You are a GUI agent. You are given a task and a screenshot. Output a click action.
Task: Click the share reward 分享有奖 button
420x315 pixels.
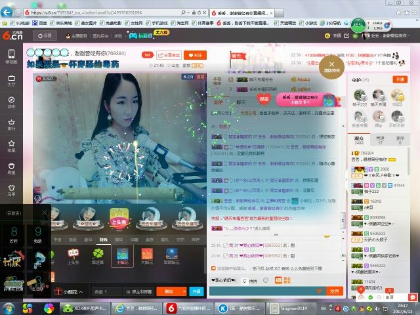(169, 55)
